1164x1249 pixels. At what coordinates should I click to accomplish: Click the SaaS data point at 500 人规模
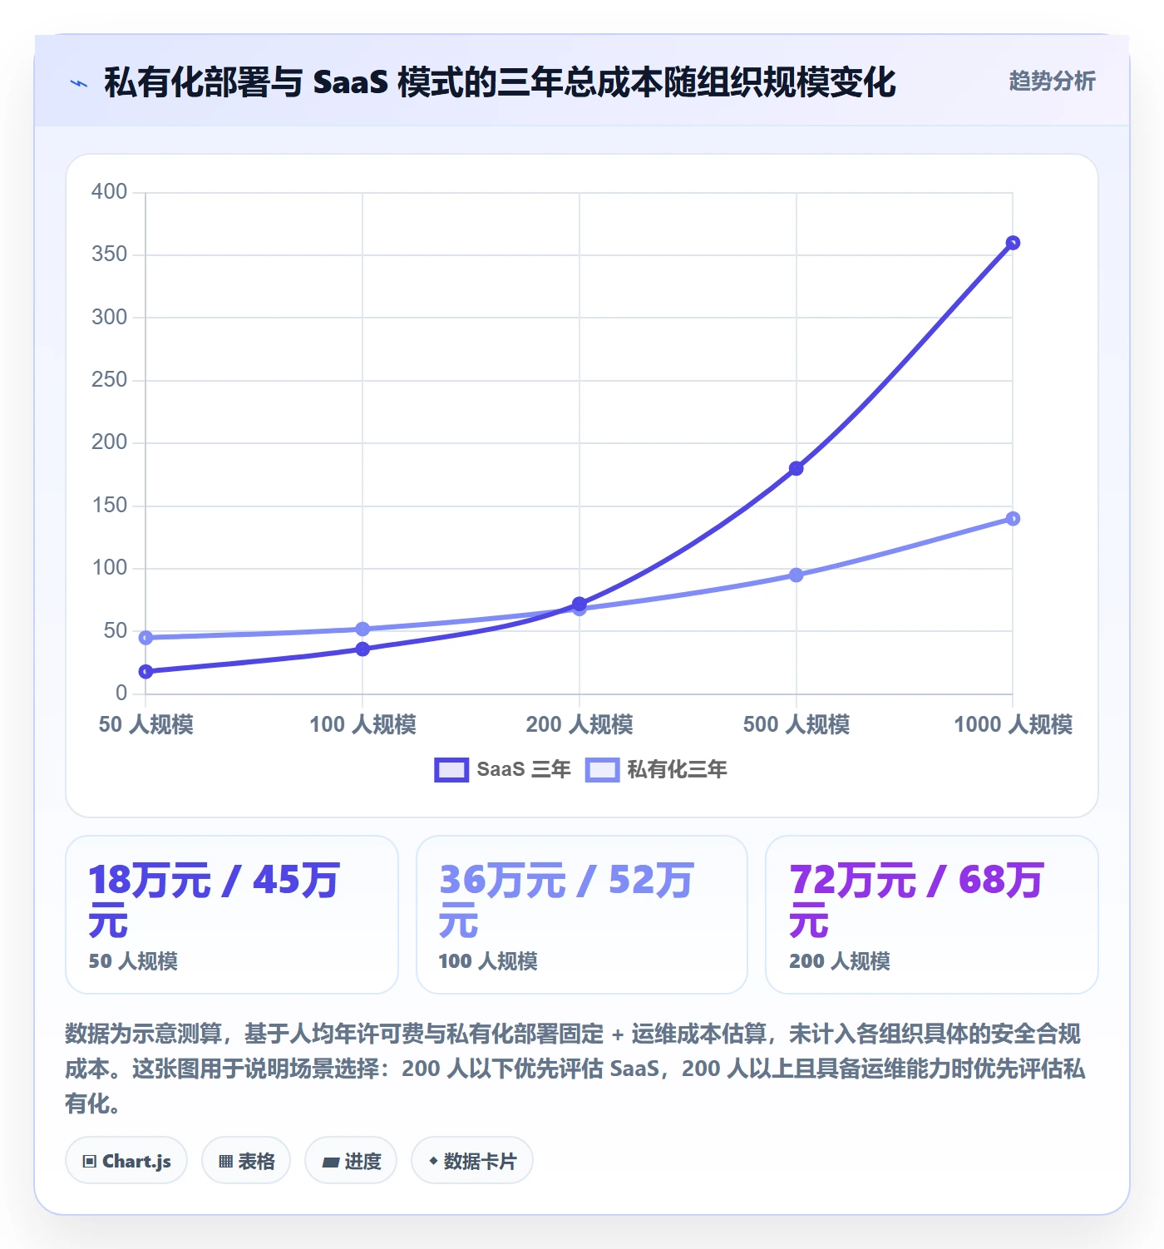[x=796, y=468]
